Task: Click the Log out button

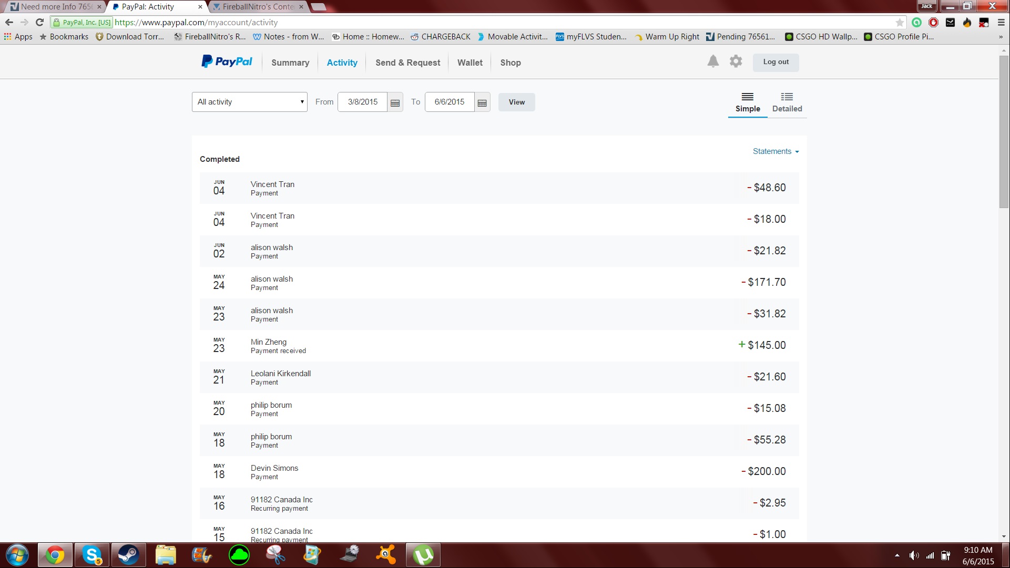Action: click(776, 62)
